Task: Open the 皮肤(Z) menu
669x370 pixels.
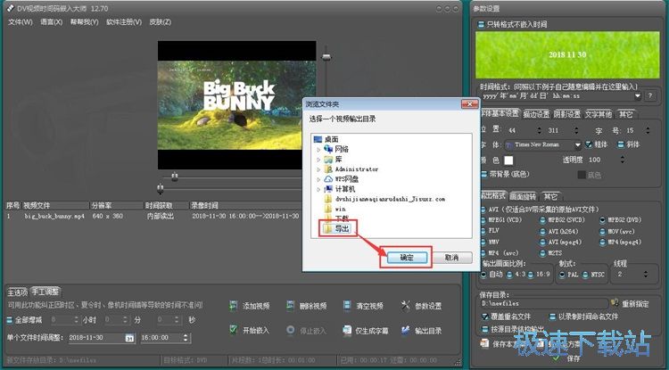Action: [160, 21]
